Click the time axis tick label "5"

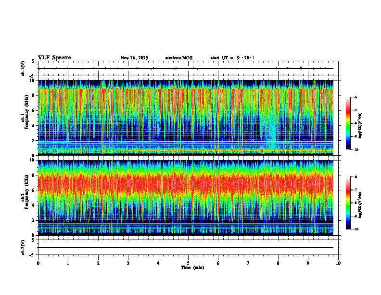coord(188,263)
